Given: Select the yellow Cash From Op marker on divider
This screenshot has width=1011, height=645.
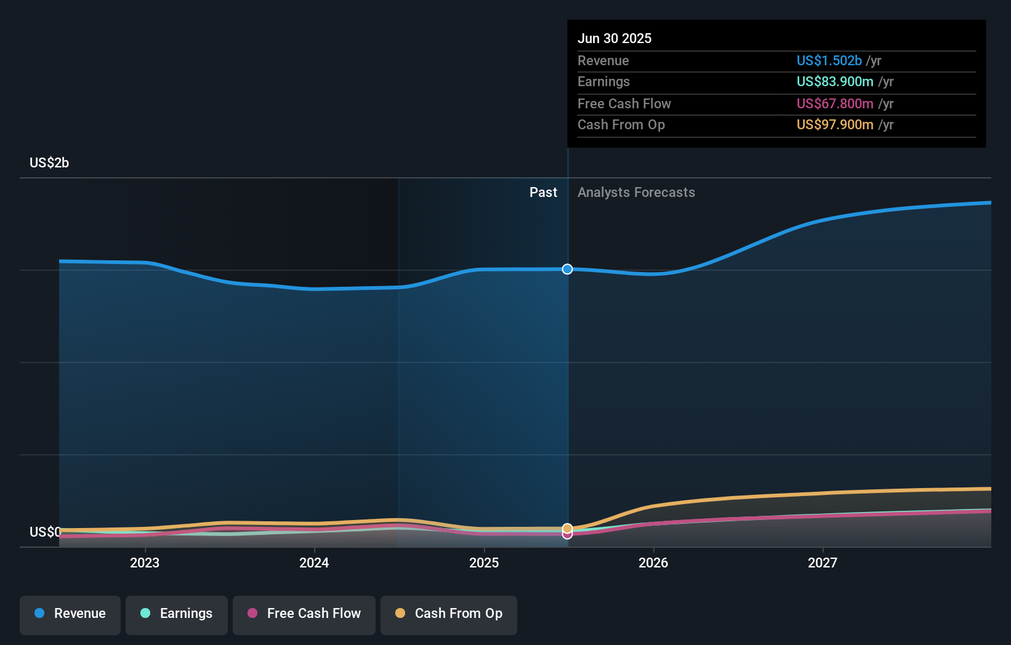Looking at the screenshot, I should coord(567,527).
